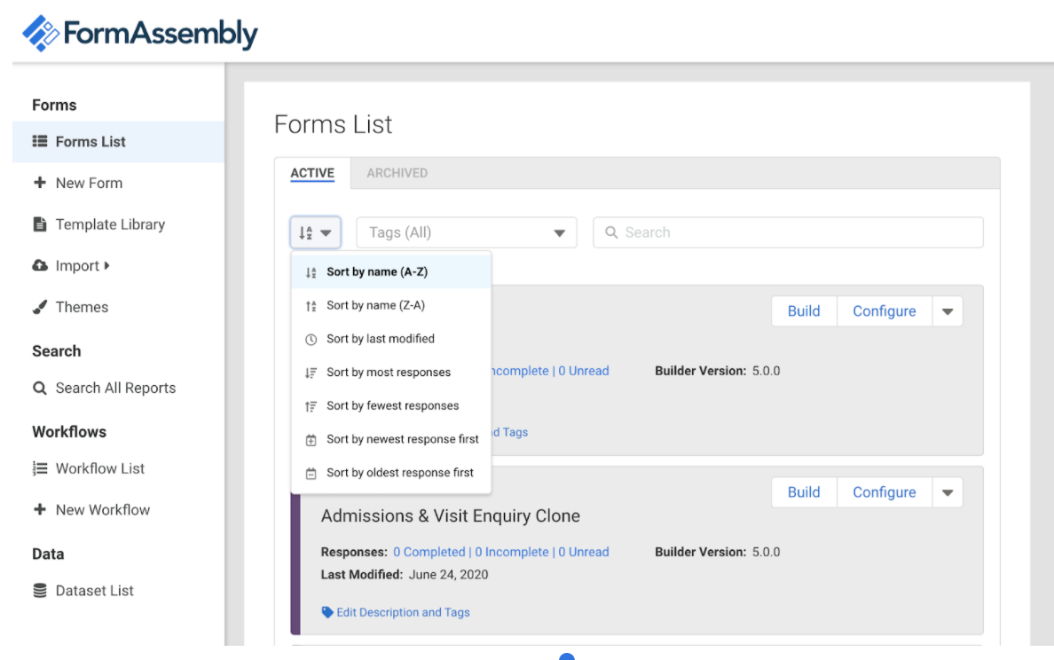Click the Template Library document icon

[x=40, y=224]
